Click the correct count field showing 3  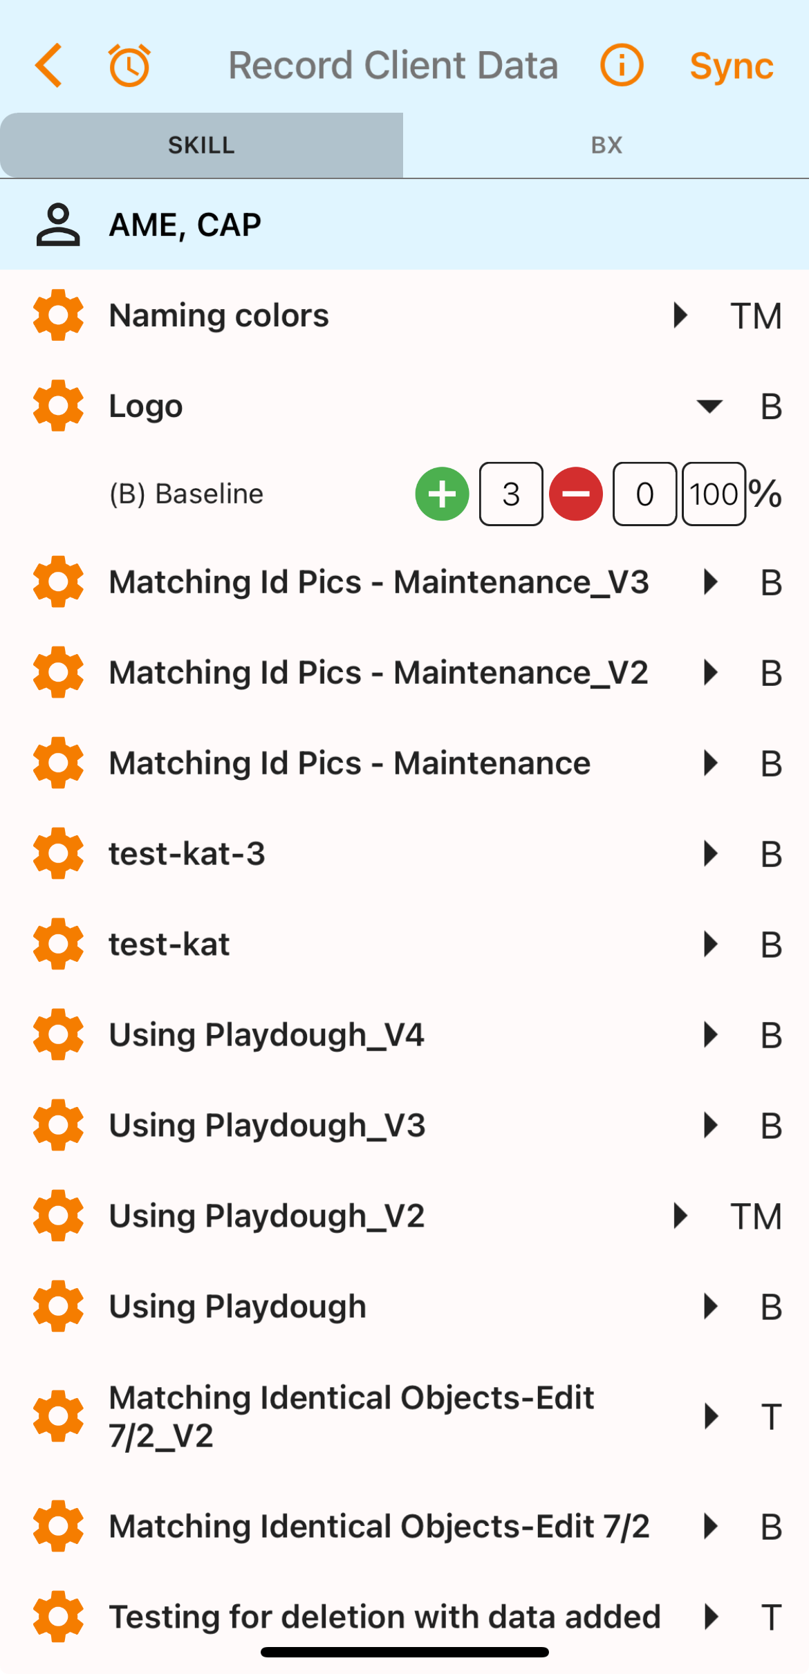click(511, 494)
